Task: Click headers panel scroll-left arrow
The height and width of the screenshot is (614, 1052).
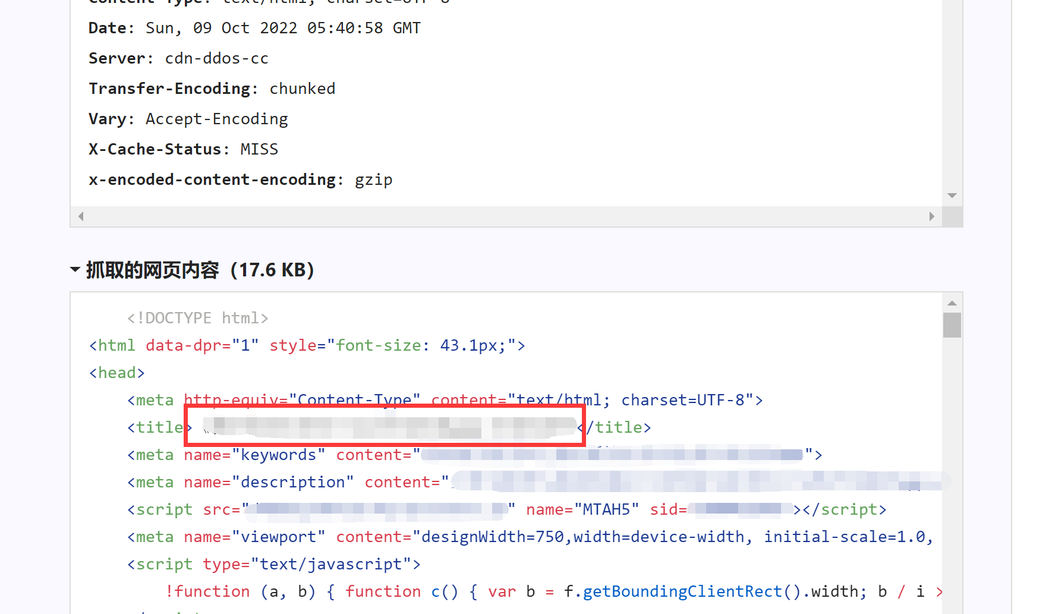Action: click(81, 216)
